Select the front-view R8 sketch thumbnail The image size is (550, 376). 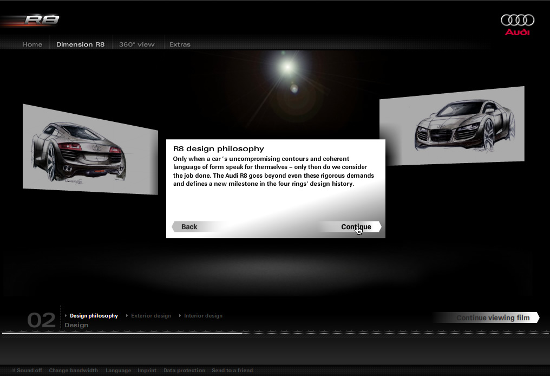tap(452, 126)
